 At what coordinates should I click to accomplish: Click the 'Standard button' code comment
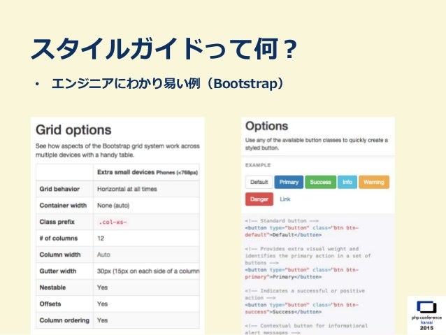(282, 221)
